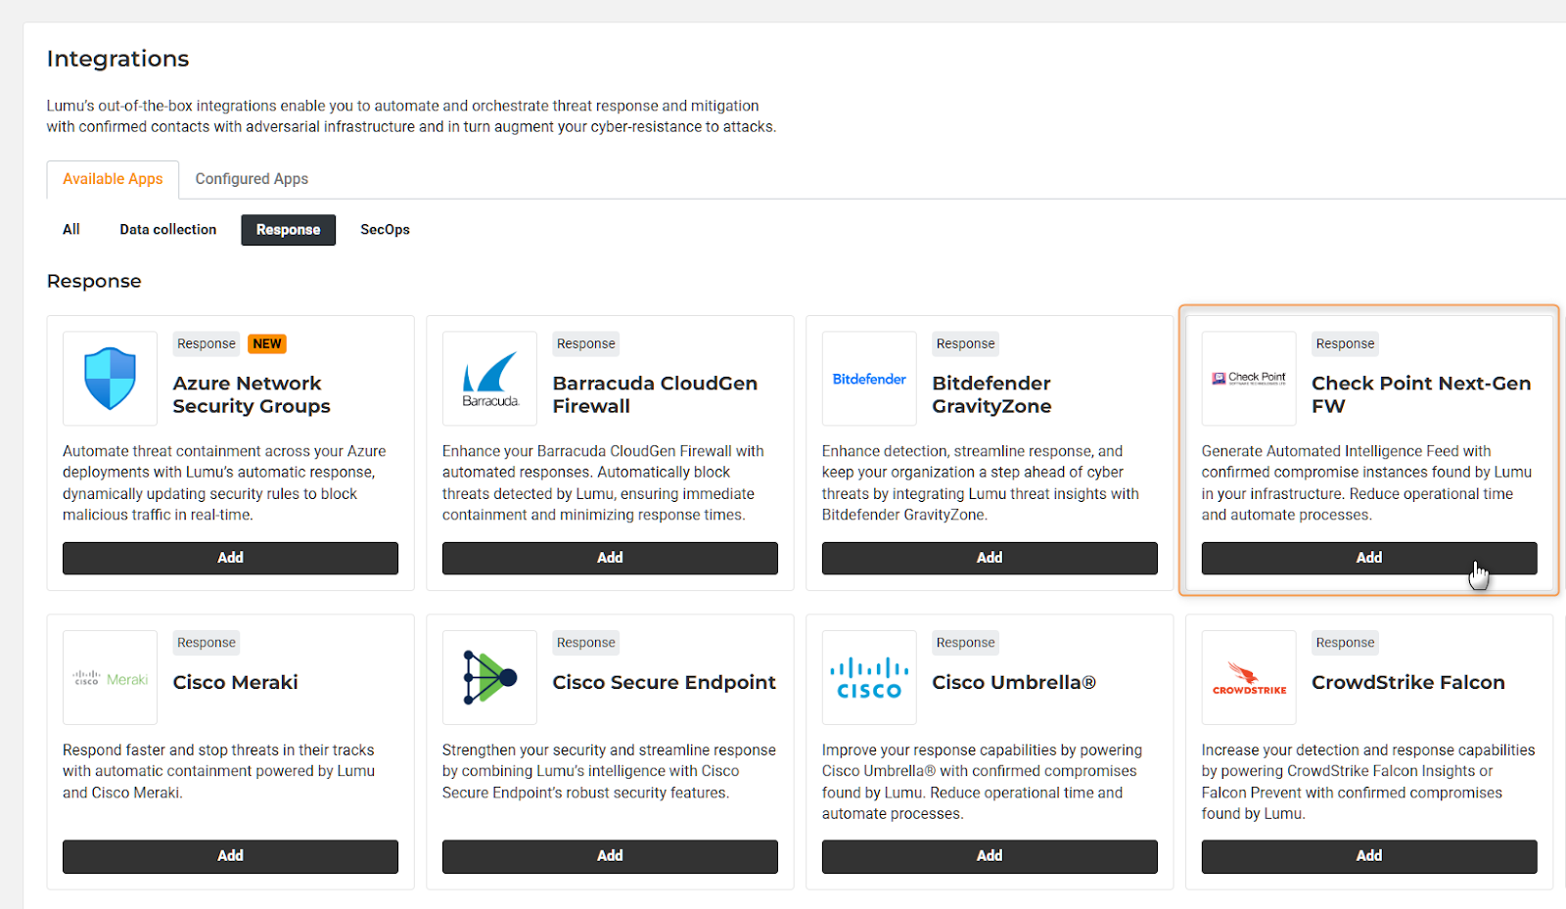Switch to the Configured Apps tab

pos(252,179)
